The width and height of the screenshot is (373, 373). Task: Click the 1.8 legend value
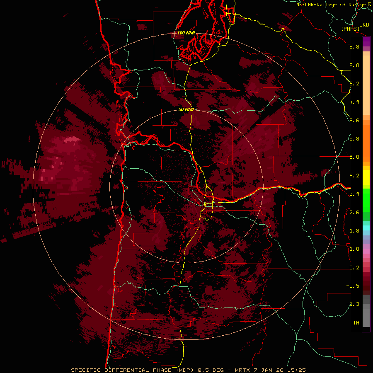(354, 231)
